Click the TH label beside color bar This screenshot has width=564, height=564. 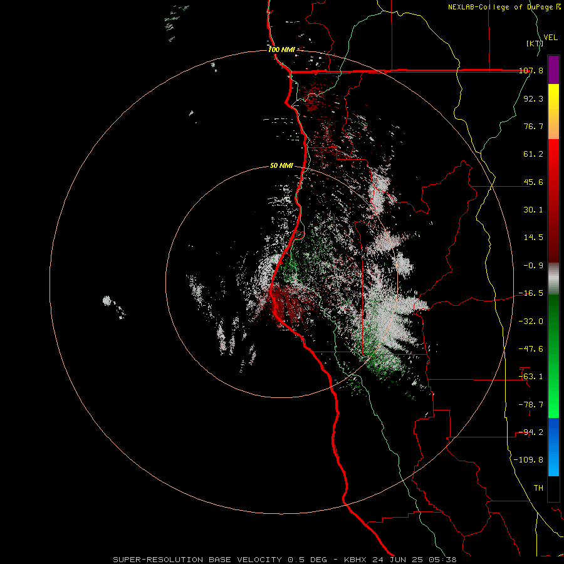coord(538,488)
